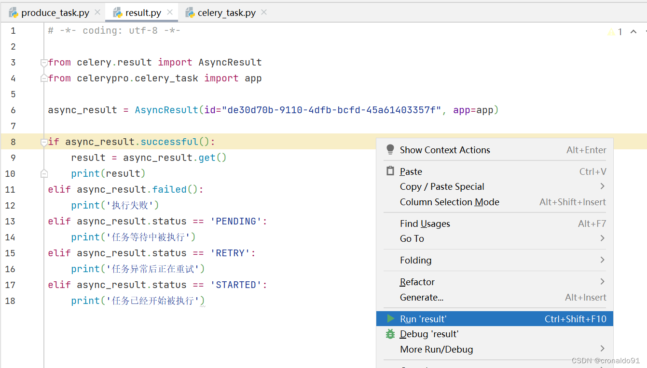Click line number 6 in the gutter
Image resolution: width=647 pixels, height=368 pixels.
pos(13,110)
